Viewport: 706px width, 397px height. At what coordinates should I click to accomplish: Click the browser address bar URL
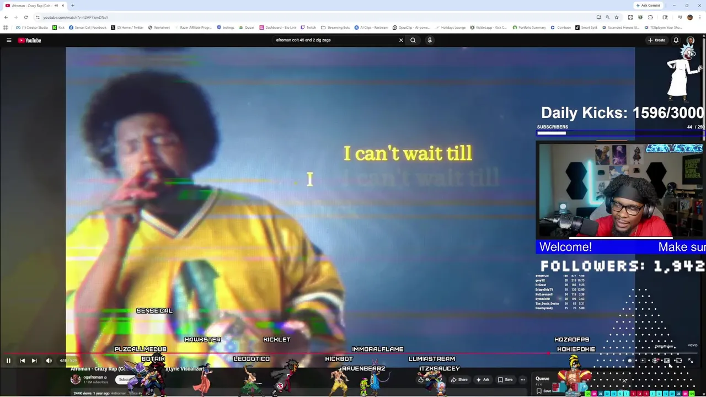76,17
